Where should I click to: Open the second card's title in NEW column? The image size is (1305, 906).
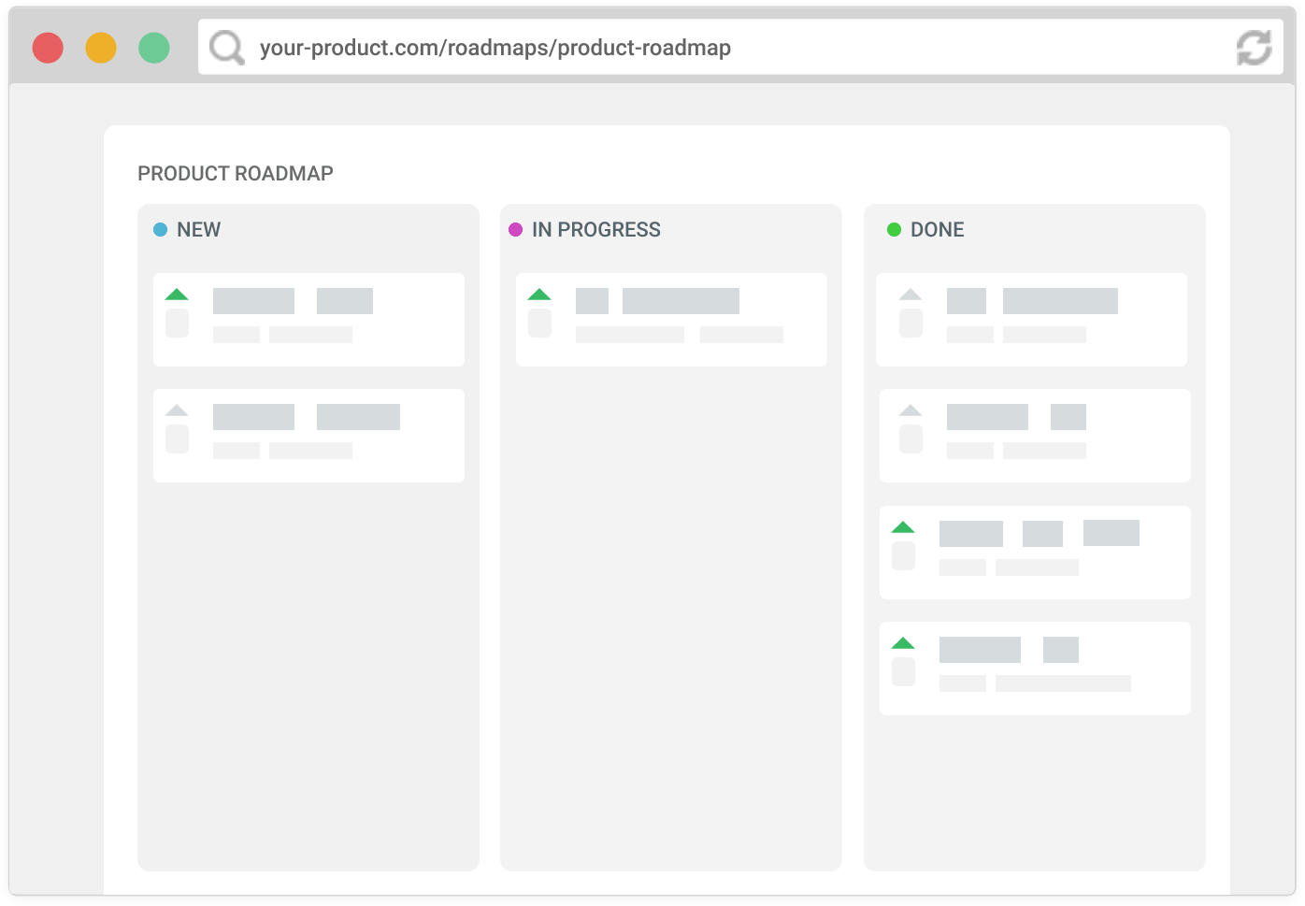307,417
